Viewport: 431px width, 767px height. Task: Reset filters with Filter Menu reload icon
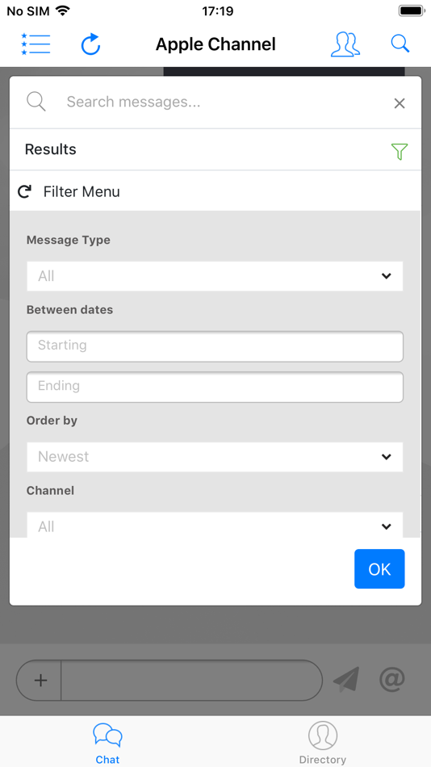[x=24, y=191]
